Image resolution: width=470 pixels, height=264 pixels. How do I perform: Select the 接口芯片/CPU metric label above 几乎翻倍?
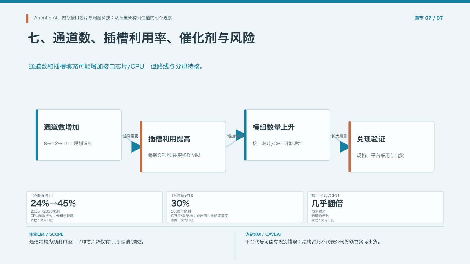[325, 196]
